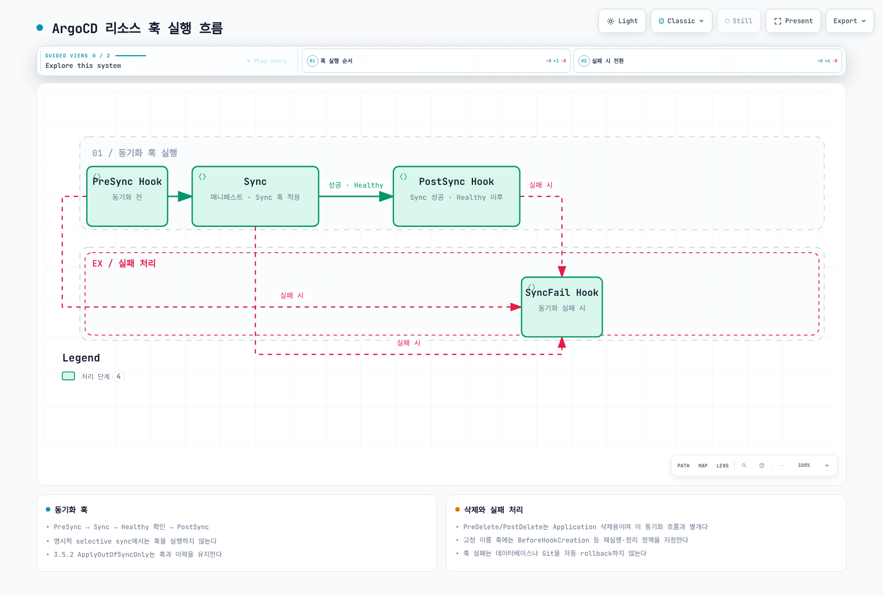
Task: Expand the Export dropdown menu
Action: point(849,21)
